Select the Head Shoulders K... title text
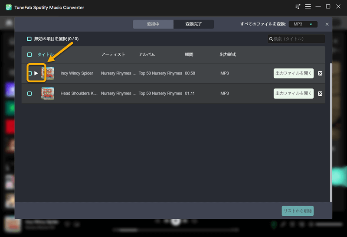The width and height of the screenshot is (347, 237). point(79,93)
